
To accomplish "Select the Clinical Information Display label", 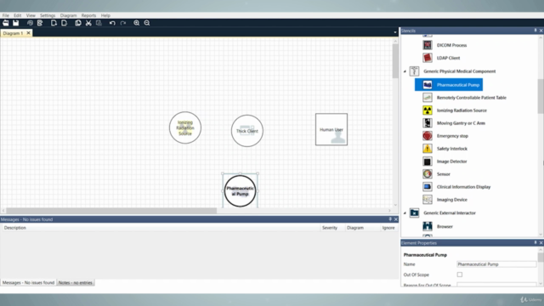I will coord(463,187).
